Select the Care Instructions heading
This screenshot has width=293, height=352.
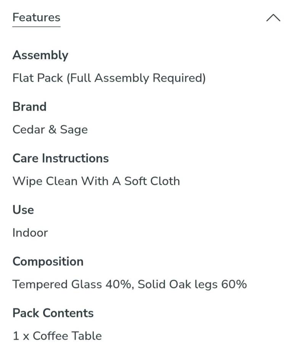(61, 158)
